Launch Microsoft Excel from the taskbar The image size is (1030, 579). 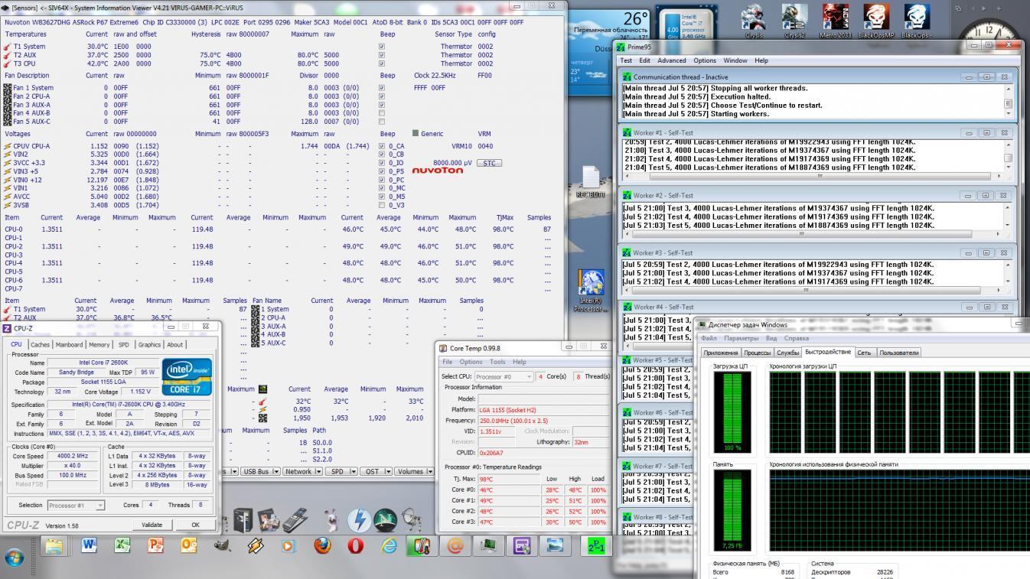(122, 545)
